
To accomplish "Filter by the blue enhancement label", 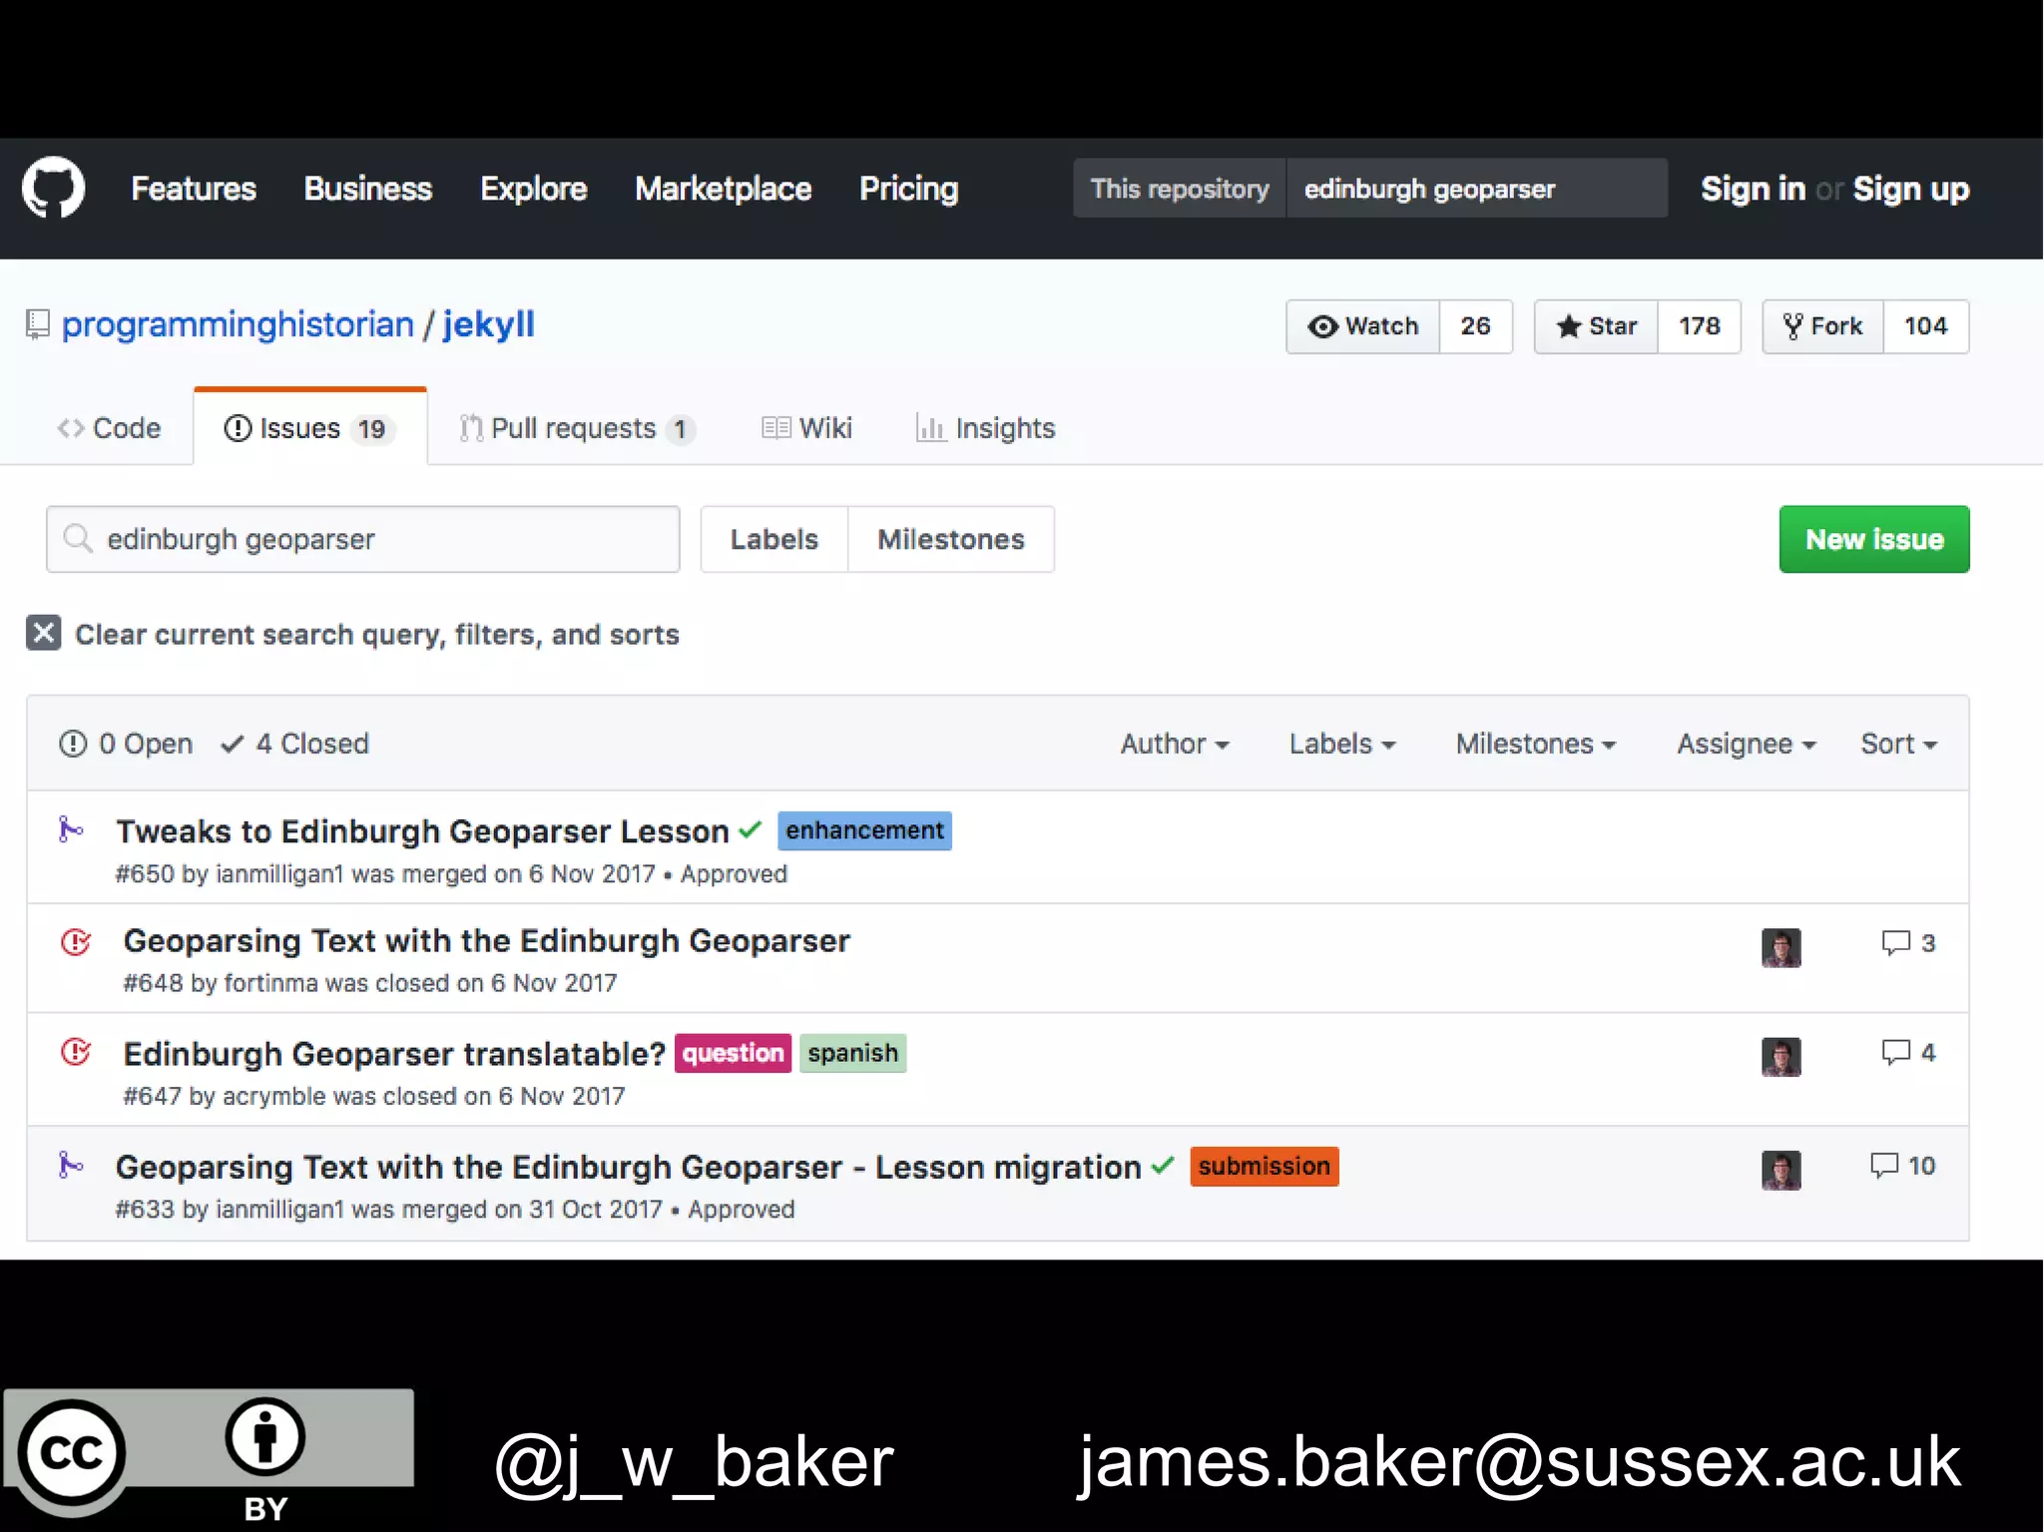I will pos(864,830).
